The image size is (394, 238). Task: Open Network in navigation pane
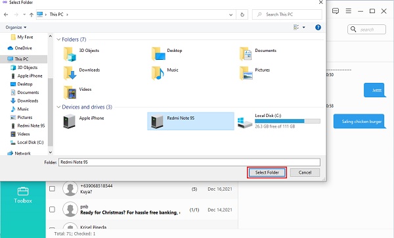(19, 153)
